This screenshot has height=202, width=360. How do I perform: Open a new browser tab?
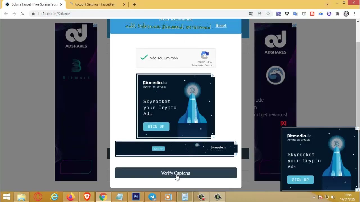(134, 4)
